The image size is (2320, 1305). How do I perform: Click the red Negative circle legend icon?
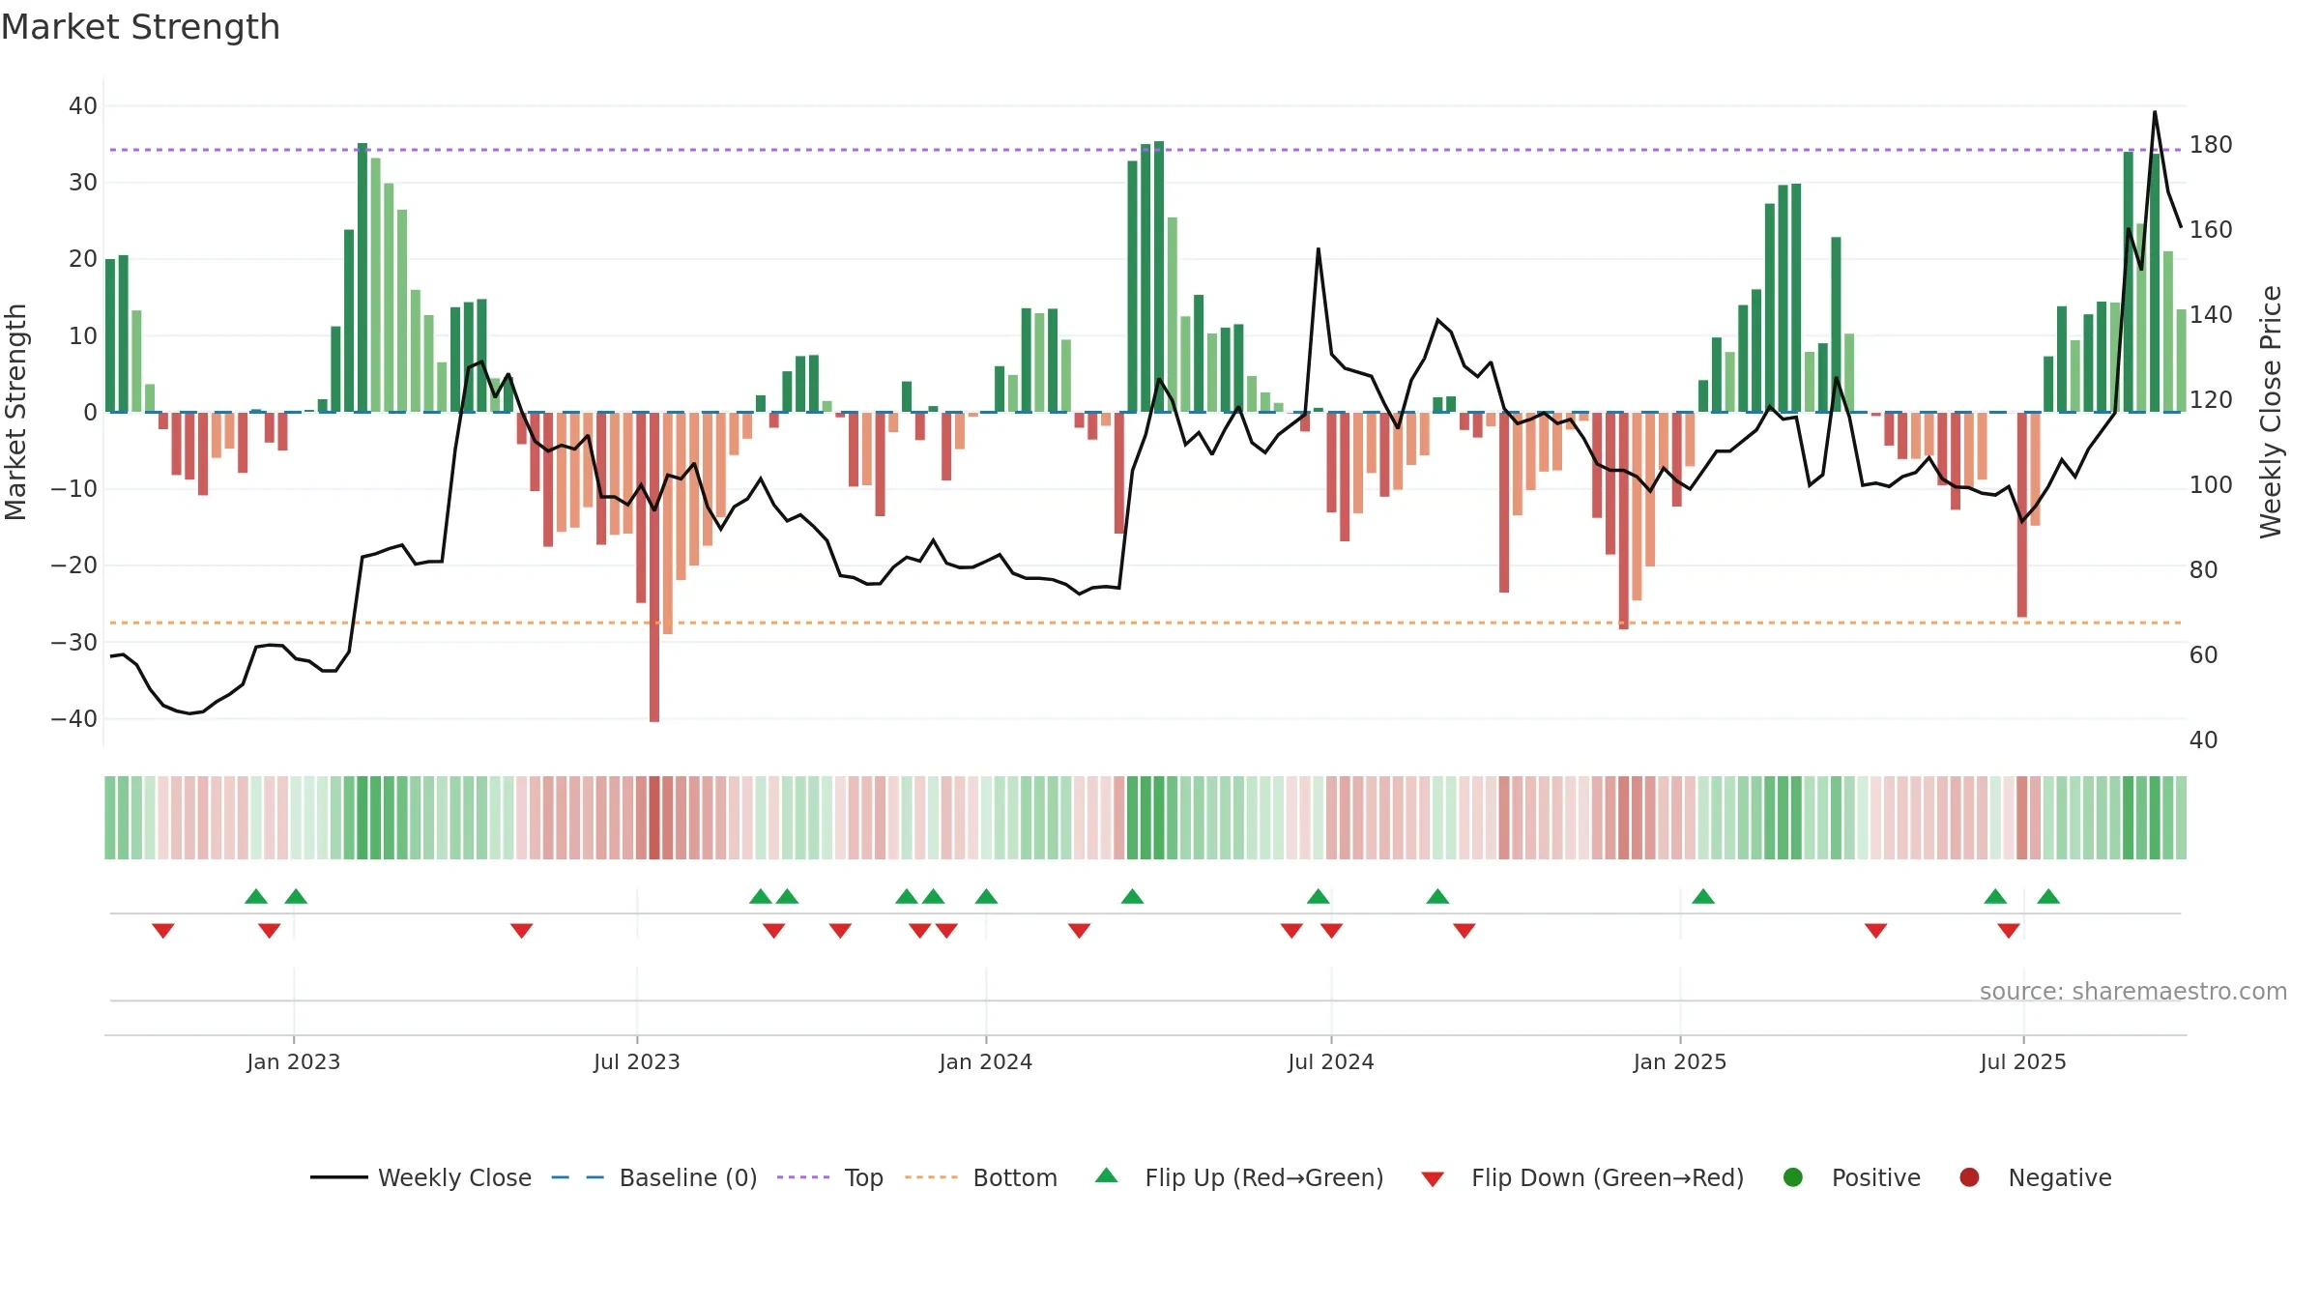click(1969, 1177)
